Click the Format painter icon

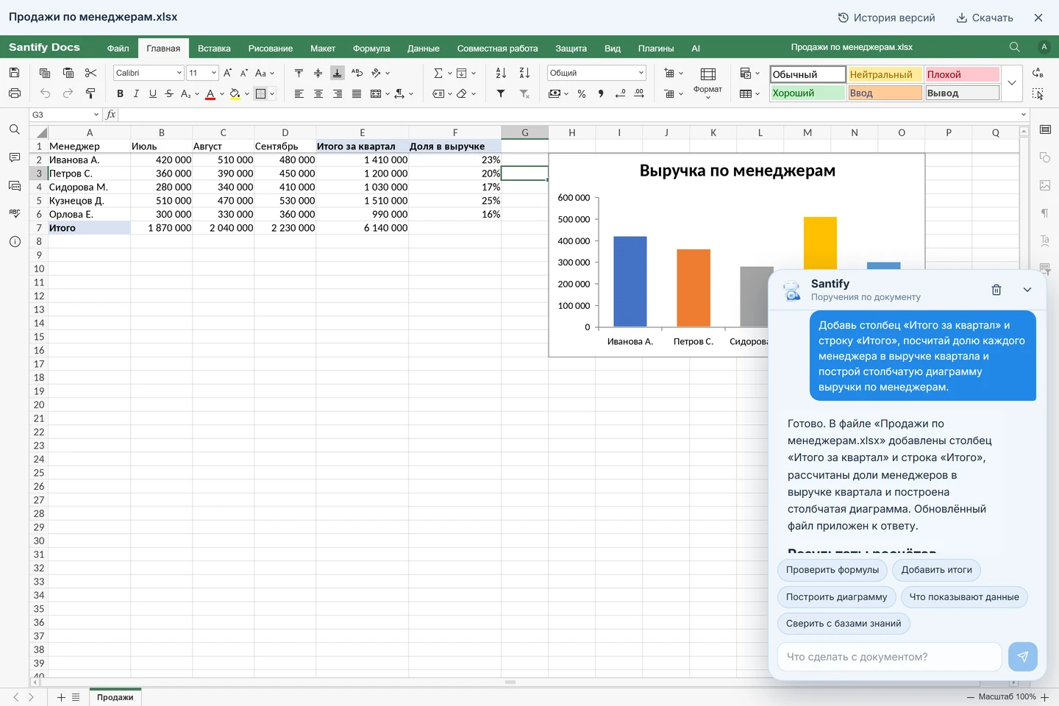click(x=90, y=93)
